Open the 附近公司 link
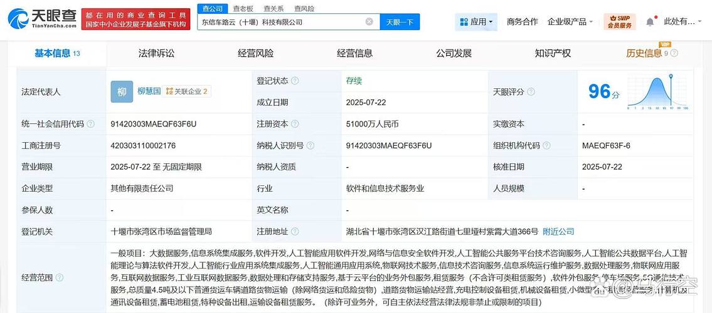 tap(558, 232)
